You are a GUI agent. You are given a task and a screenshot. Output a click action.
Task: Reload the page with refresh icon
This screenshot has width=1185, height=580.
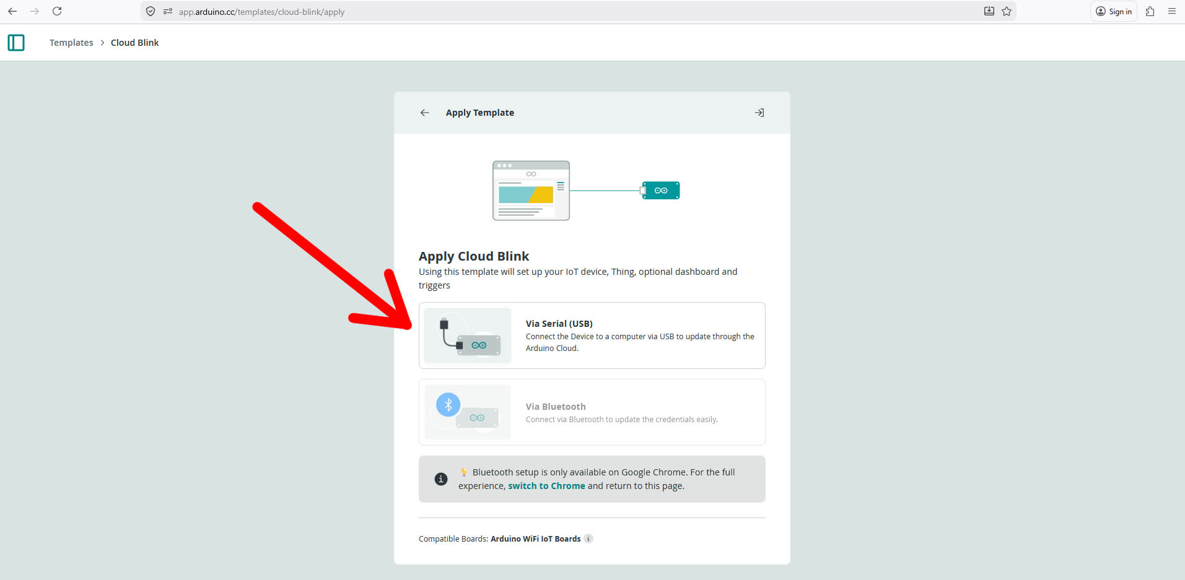(57, 11)
